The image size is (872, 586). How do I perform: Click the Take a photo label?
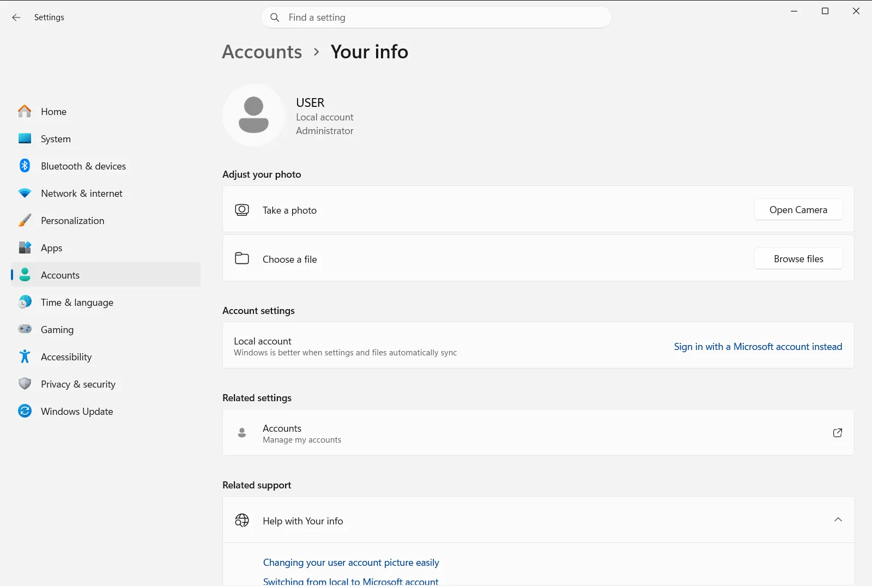[289, 210]
